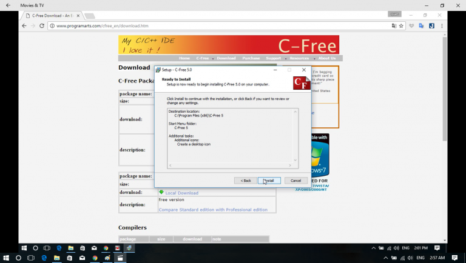The height and width of the screenshot is (263, 466).
Task: Click the ENG language indicator beside 2:57 AM
Action: [420, 258]
